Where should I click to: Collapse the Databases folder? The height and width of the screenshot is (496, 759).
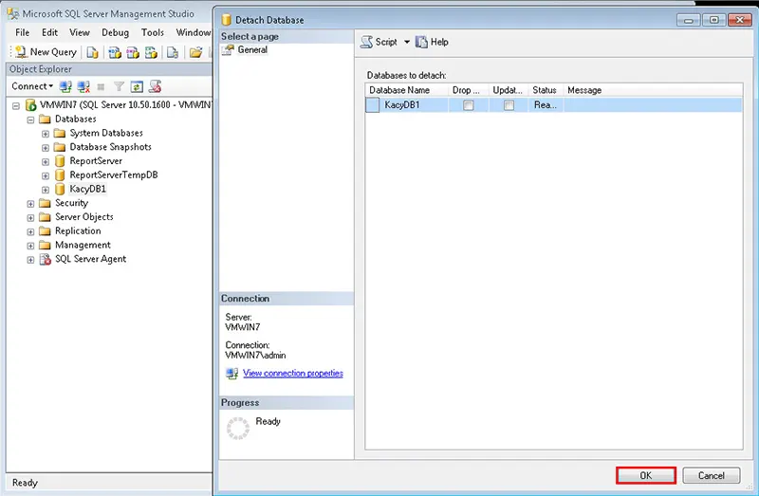tap(30, 119)
